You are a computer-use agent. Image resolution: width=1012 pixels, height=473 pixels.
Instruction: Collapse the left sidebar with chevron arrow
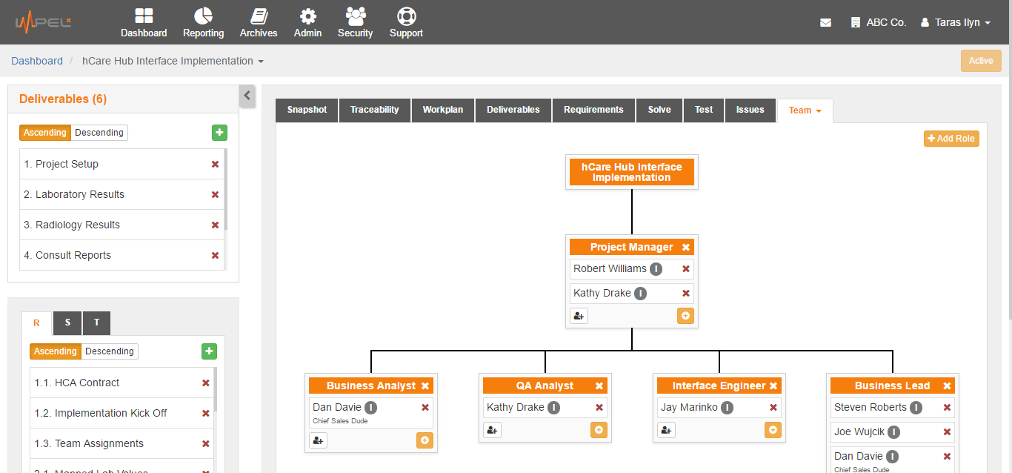click(x=247, y=96)
